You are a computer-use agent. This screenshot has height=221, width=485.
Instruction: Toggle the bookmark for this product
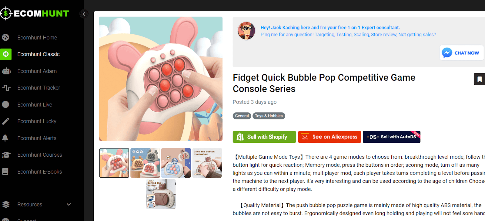[480, 79]
